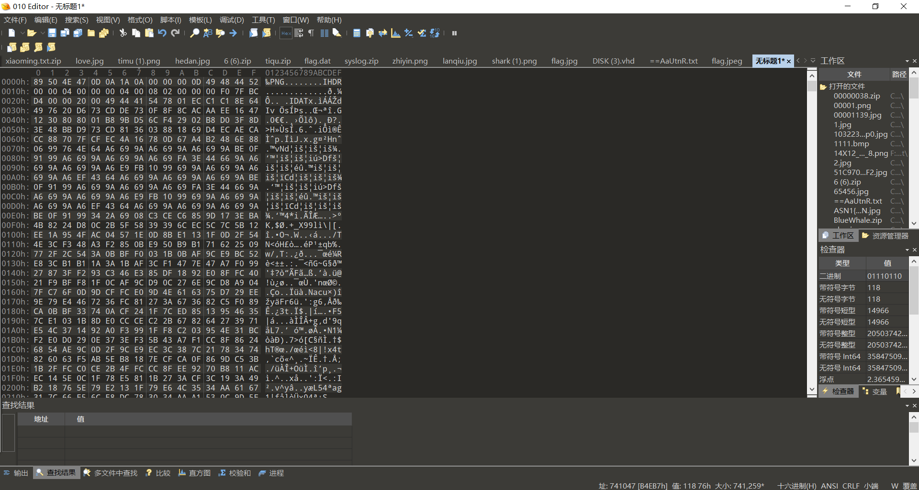Open the Calculator tool icon
The width and height of the screenshot is (919, 490).
(x=357, y=33)
